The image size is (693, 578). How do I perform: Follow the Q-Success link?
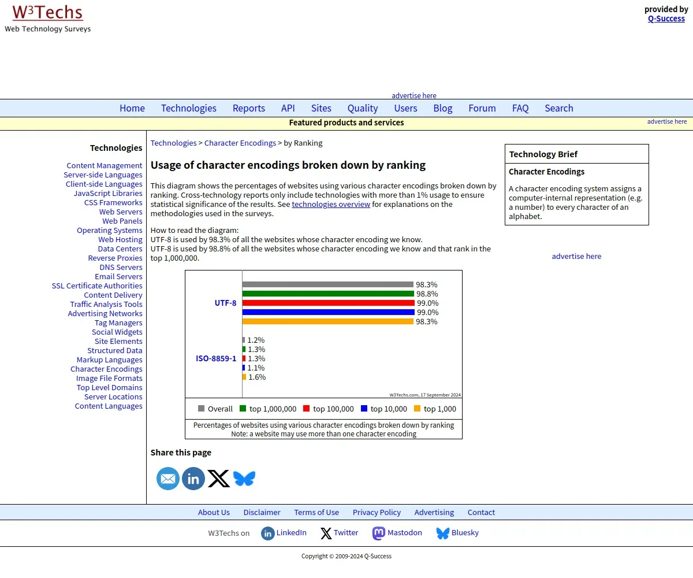666,18
